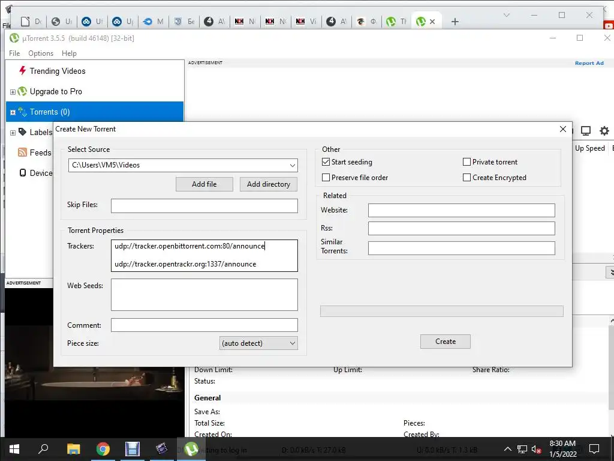Viewport: 614px width, 461px height.
Task: Click the network tray icon
Action: point(522,449)
